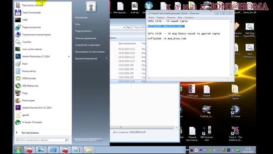
Task: Open avz4.zip desktop icon
Action: [134, 8]
